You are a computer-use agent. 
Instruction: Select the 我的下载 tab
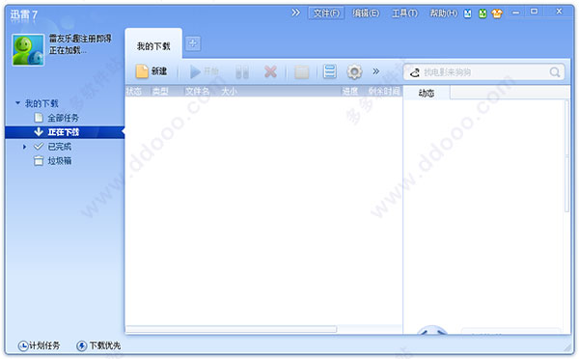[x=153, y=45]
